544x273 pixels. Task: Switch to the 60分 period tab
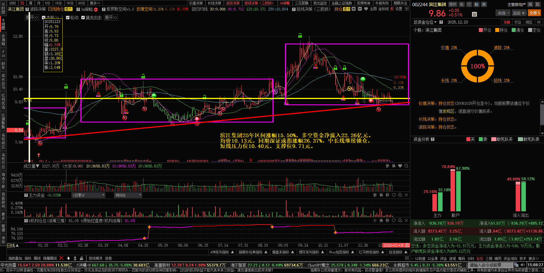(82, 3)
